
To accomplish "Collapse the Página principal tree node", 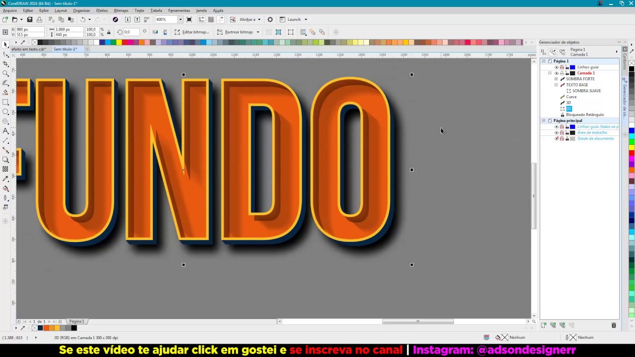I will pos(543,120).
